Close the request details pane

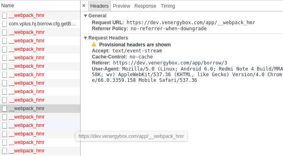tap(84, 6)
